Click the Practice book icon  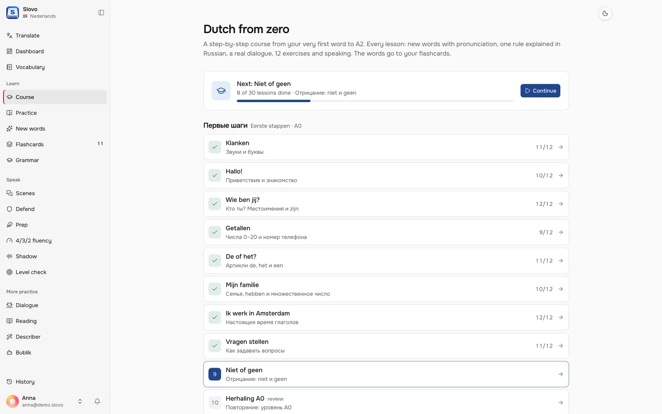coord(10,113)
